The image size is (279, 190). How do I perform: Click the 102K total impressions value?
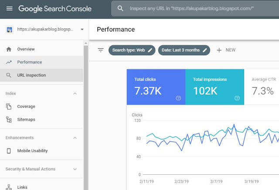205,91
